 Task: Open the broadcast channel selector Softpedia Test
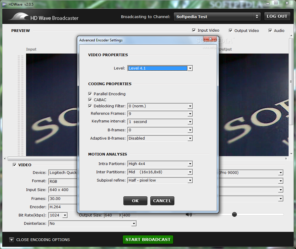[217, 17]
